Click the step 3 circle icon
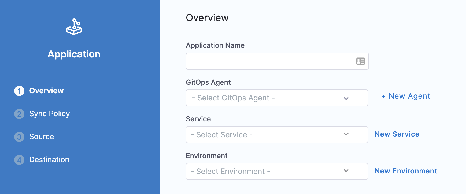Viewport: 466px width, 194px height. (19, 137)
